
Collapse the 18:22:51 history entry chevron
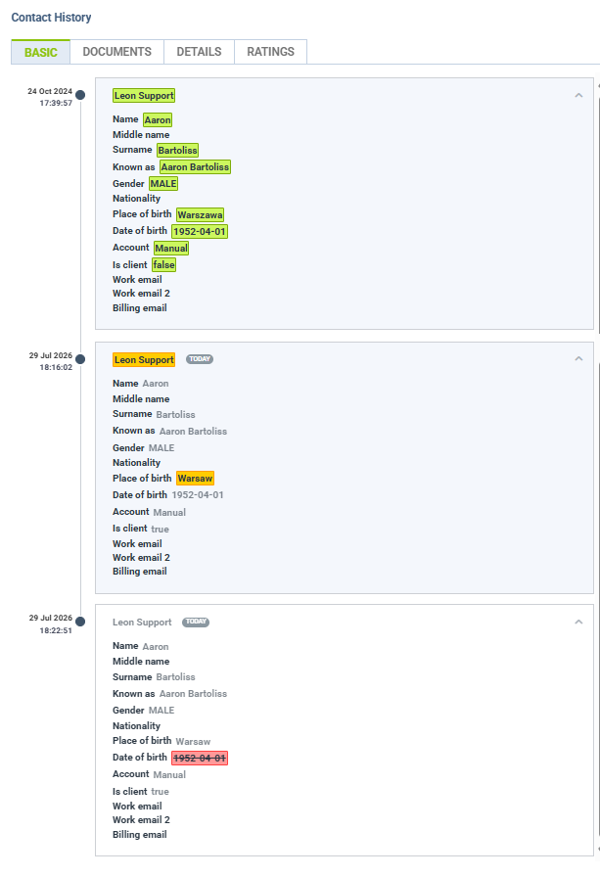click(x=578, y=622)
